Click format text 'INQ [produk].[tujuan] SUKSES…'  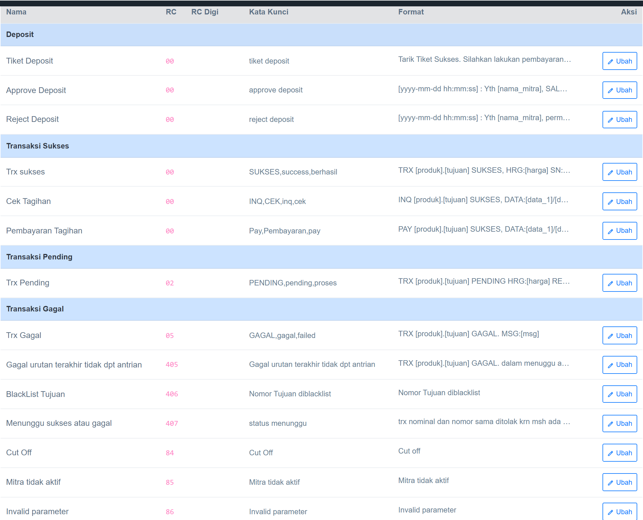483,200
